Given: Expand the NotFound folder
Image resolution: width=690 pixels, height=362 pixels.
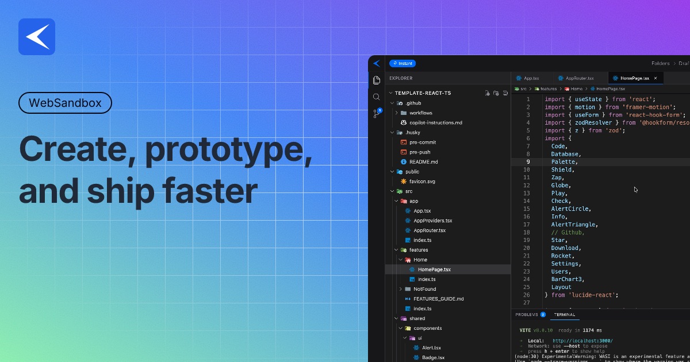Looking at the screenshot, I should (x=401, y=289).
